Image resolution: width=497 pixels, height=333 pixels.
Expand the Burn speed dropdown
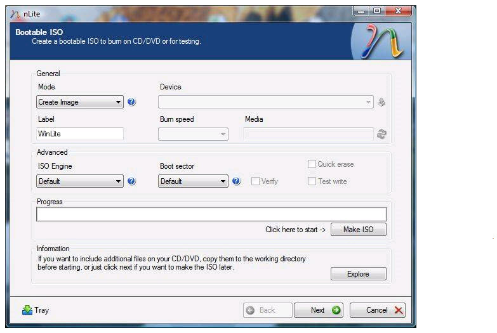tap(193, 134)
